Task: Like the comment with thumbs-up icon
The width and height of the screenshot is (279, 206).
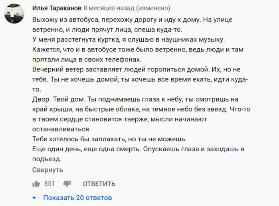Action: pos(36,184)
